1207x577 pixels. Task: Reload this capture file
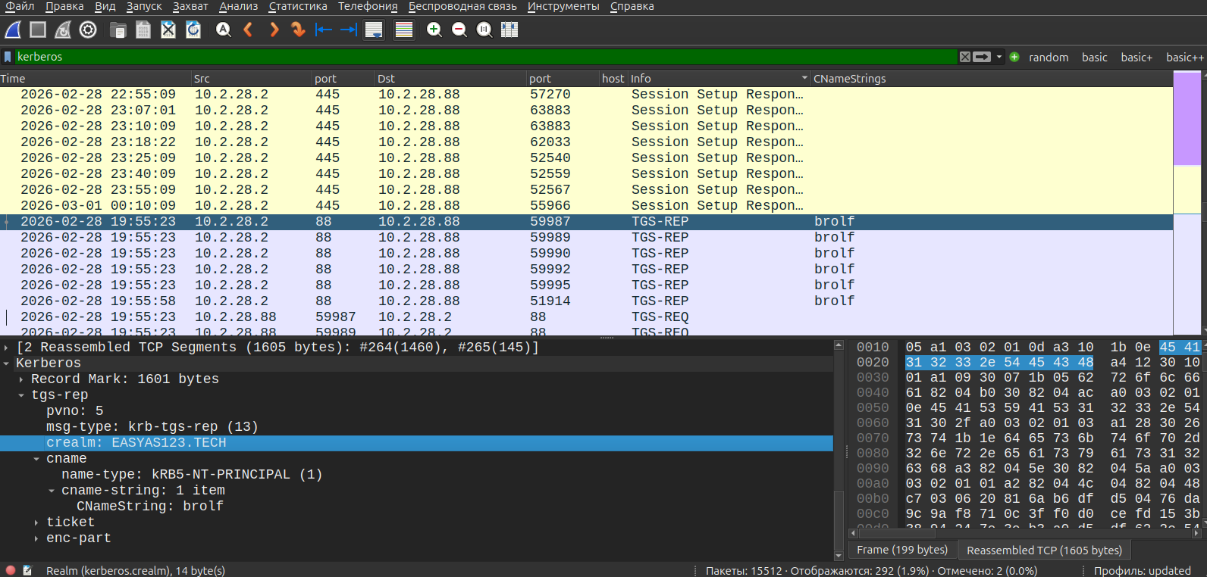[193, 30]
